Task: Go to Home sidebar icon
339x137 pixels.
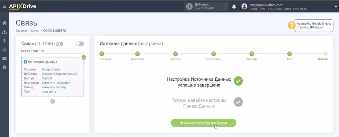Action: click(4, 23)
